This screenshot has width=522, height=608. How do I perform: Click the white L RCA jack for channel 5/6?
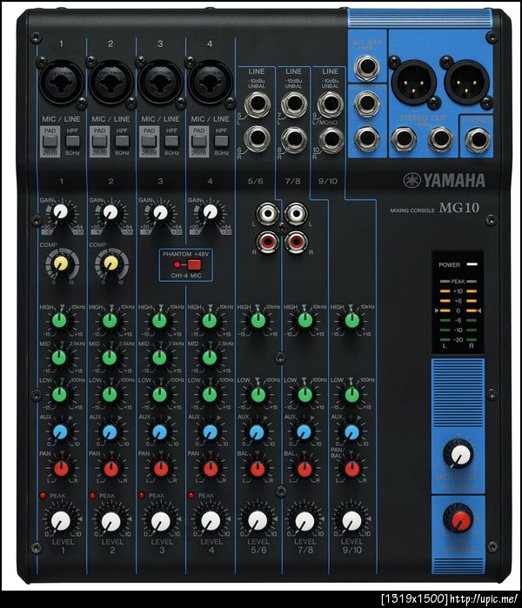267,213
